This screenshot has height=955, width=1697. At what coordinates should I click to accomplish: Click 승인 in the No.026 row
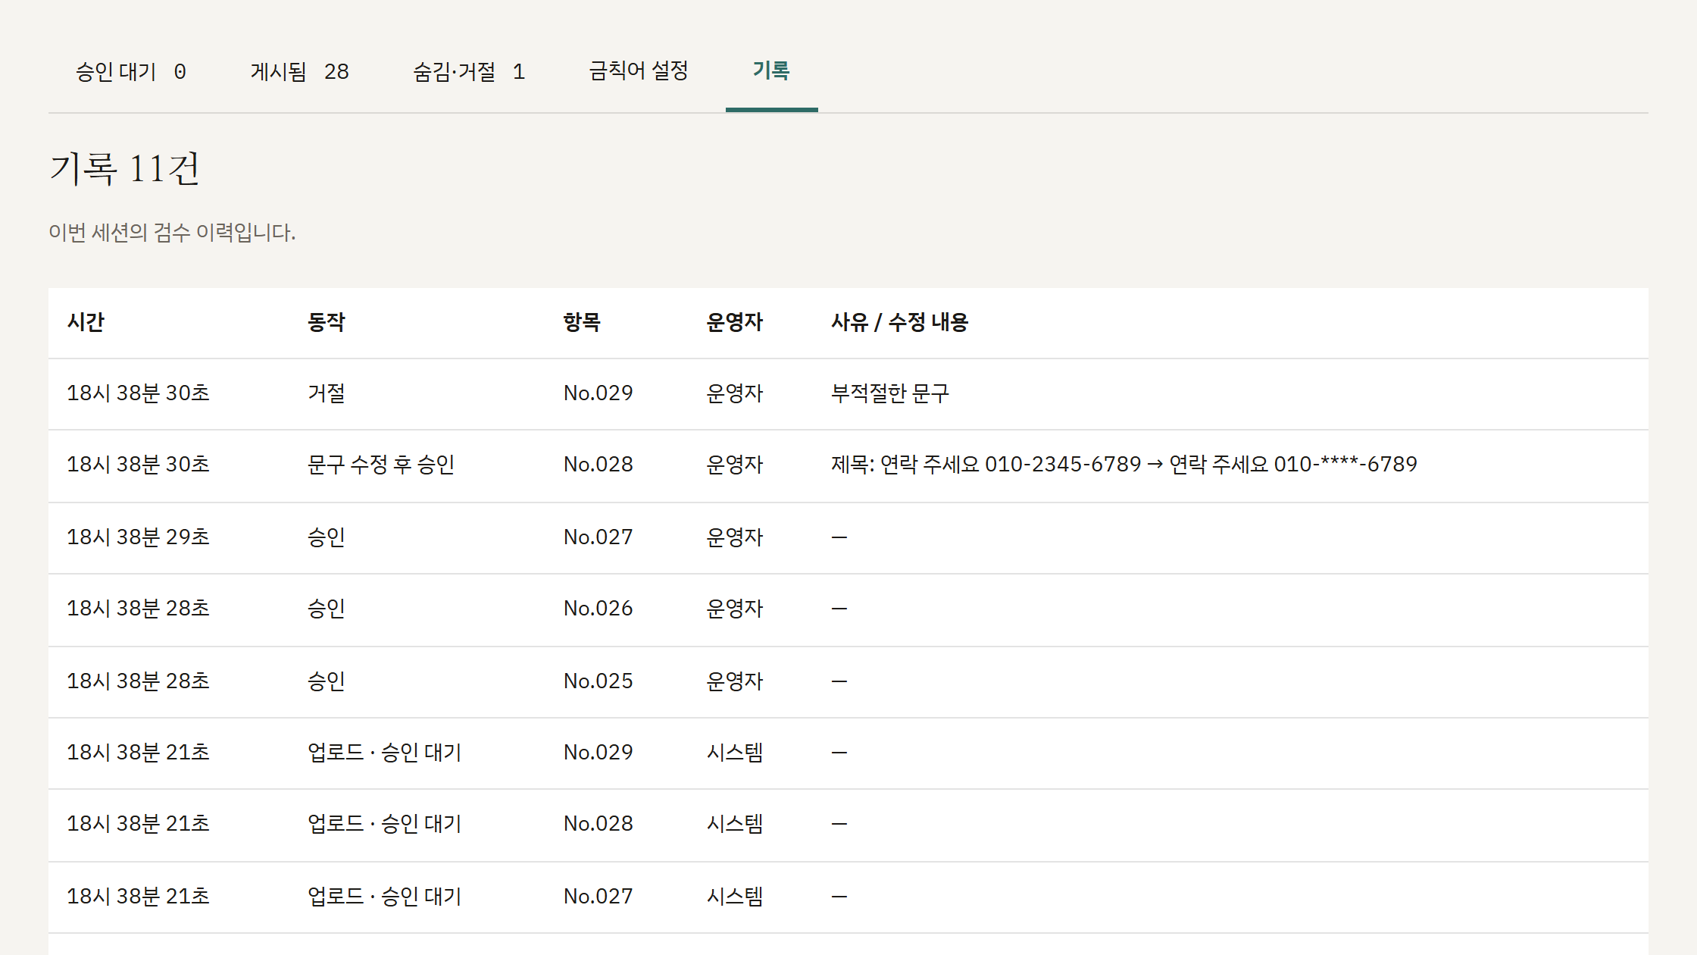point(327,609)
